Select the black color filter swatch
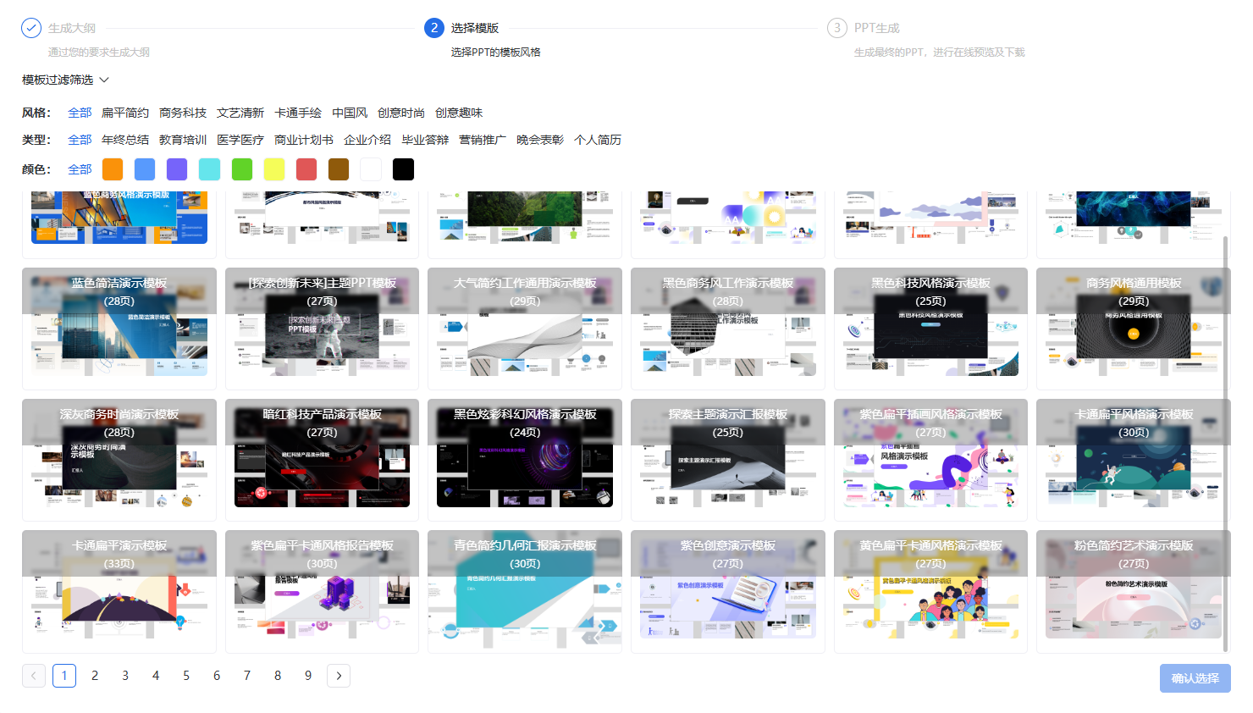 click(x=403, y=169)
